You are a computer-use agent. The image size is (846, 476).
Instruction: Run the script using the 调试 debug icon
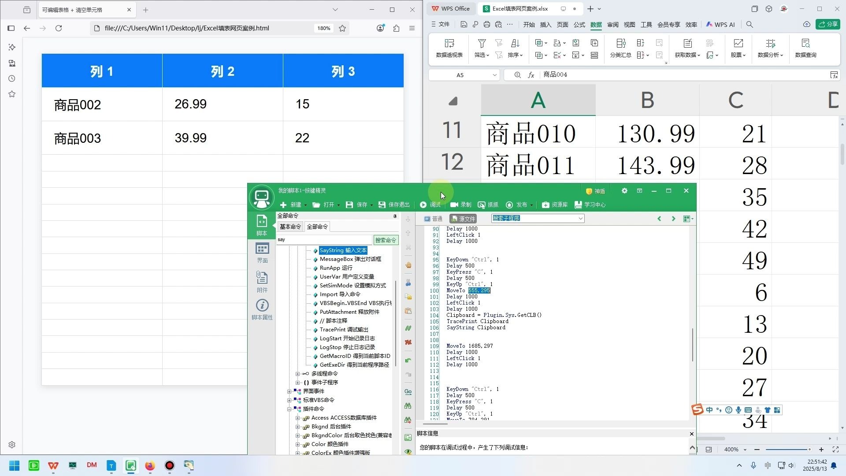(430, 205)
